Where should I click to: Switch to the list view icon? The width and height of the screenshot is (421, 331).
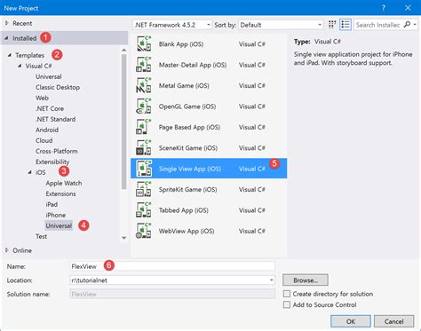346,25
